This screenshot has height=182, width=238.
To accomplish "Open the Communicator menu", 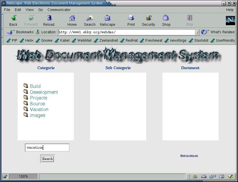I will [59, 10].
